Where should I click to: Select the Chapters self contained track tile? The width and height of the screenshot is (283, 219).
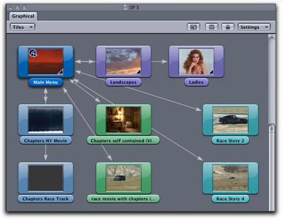(123, 120)
